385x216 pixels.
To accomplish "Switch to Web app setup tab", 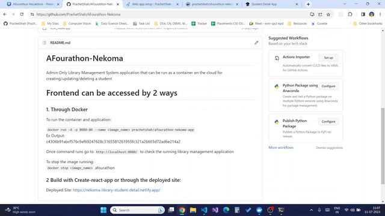I will click(x=152, y=4).
